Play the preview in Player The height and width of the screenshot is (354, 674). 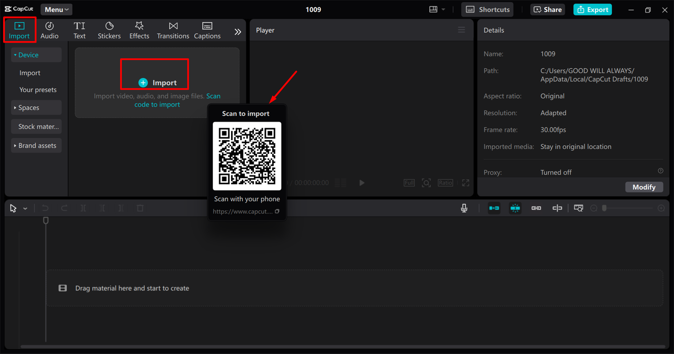point(362,183)
